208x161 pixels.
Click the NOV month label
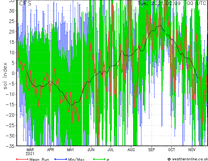192,150
